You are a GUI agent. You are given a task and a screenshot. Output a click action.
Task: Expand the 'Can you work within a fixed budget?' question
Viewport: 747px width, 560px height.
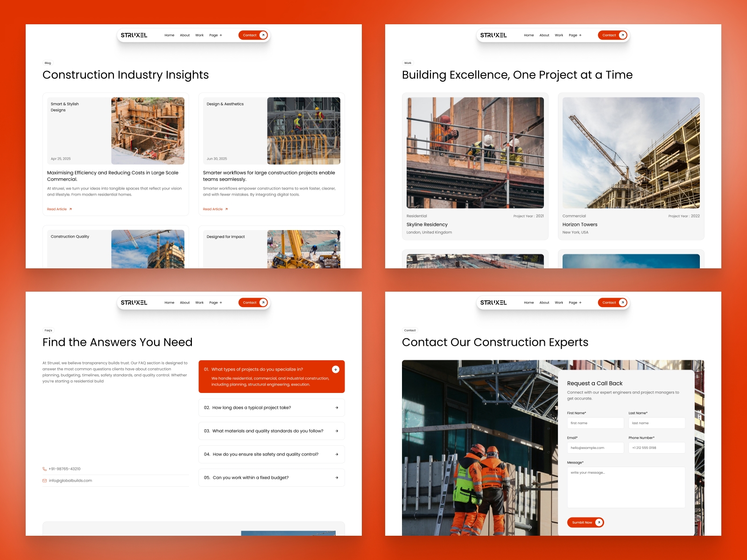[272, 477]
